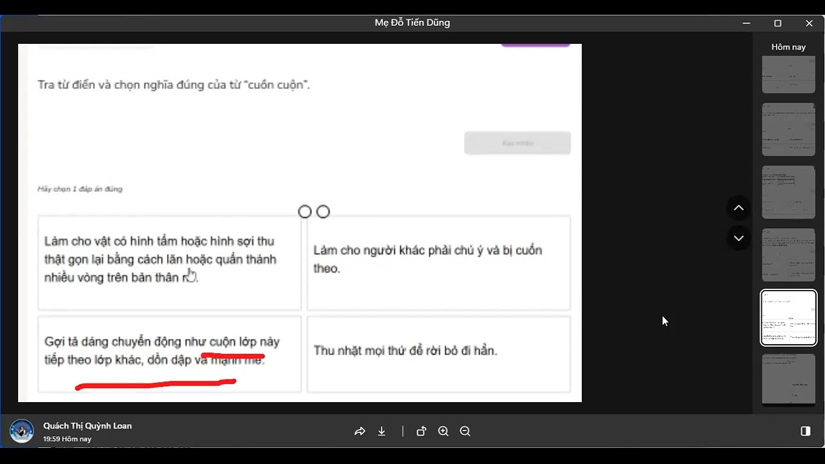Click the timestamp 19:59 Hôm nay
The width and height of the screenshot is (825, 464).
(x=67, y=439)
